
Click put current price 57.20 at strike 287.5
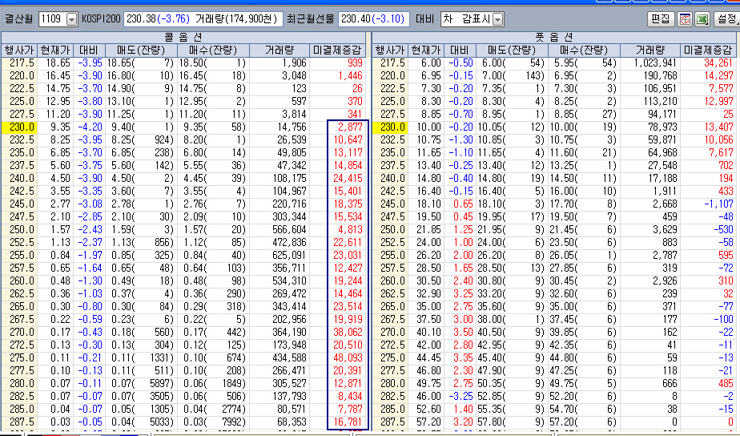pos(429,422)
